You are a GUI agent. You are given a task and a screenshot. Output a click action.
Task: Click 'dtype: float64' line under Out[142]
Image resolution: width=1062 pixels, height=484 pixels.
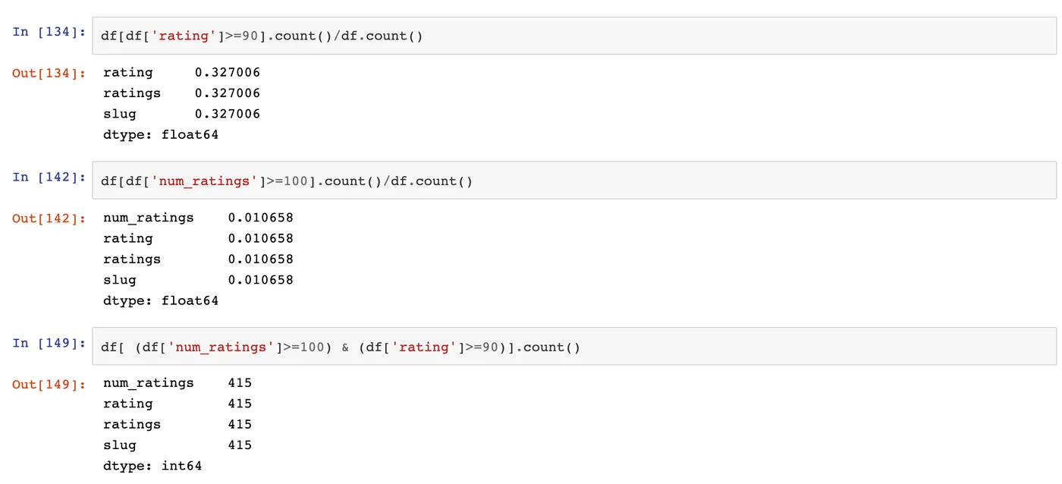(161, 300)
